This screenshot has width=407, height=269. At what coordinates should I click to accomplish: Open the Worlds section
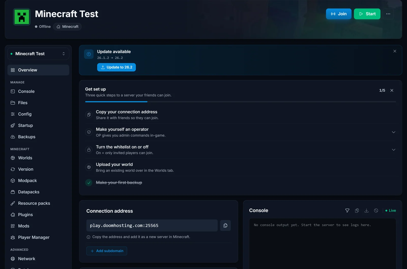click(x=38, y=158)
